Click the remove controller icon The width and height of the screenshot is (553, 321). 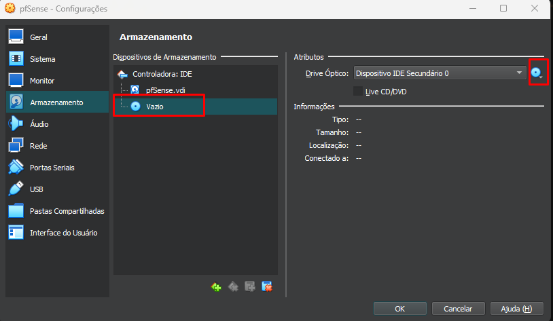(233, 287)
